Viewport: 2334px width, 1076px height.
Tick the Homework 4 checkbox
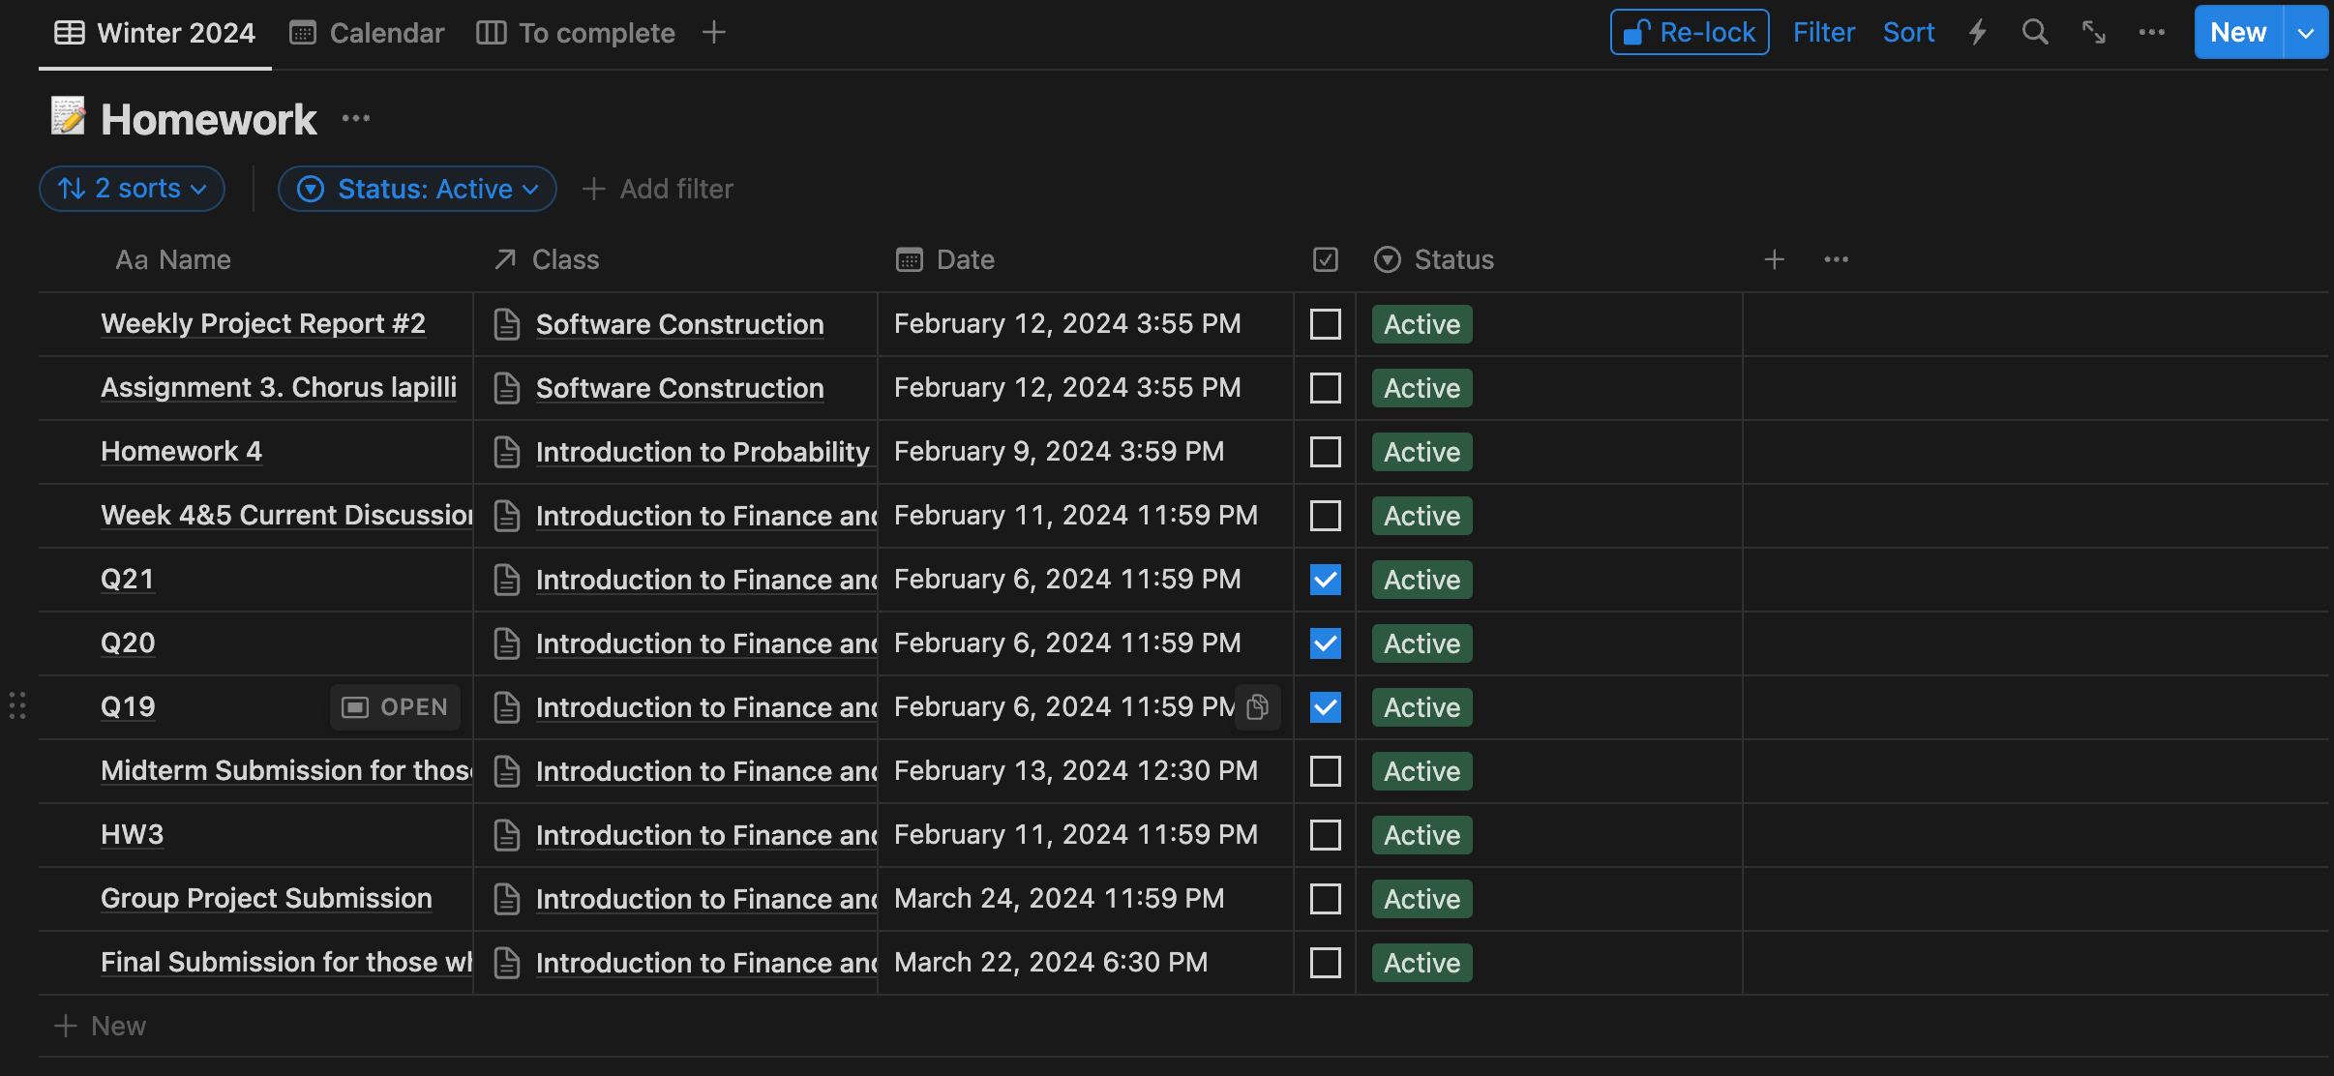tap(1325, 452)
